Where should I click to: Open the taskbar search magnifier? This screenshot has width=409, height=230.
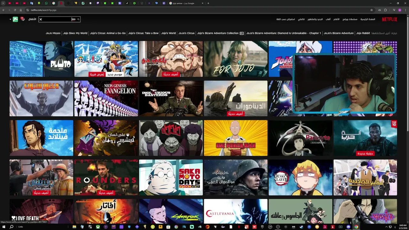pyautogui.click(x=12, y=227)
